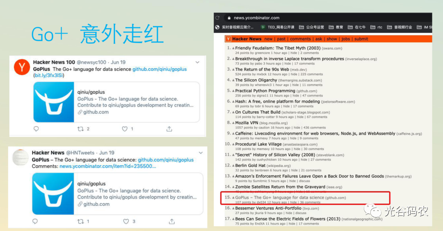
Task: Upvote Practical Python Programming
Action: 233,91
